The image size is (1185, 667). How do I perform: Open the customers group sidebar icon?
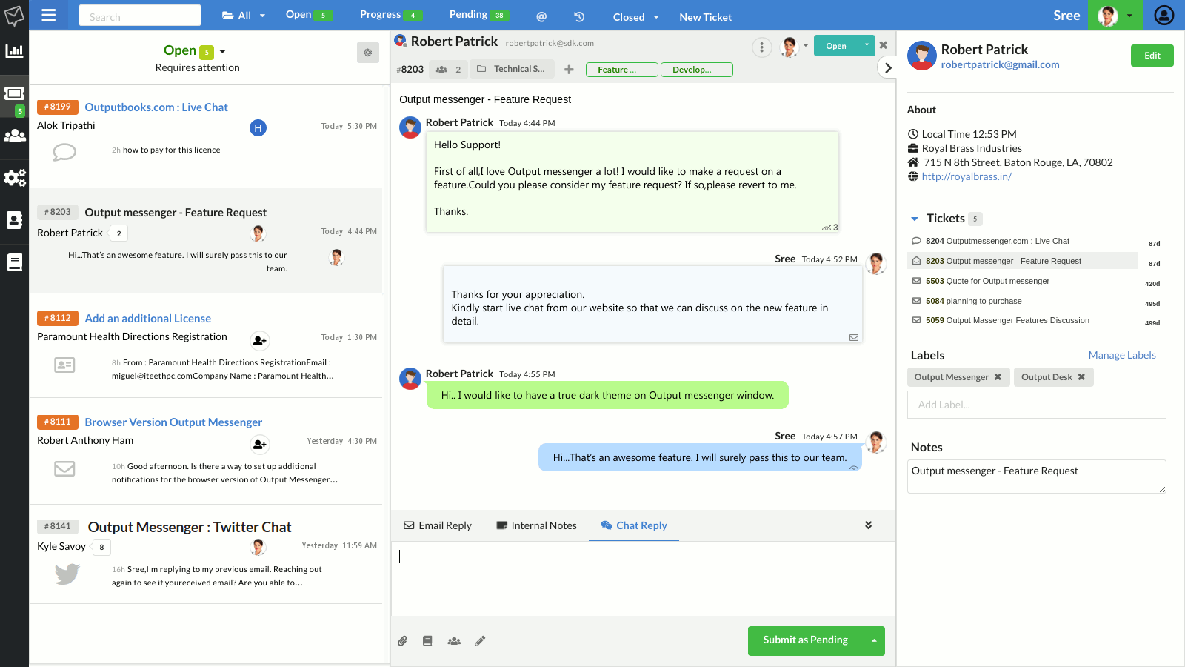click(14, 136)
